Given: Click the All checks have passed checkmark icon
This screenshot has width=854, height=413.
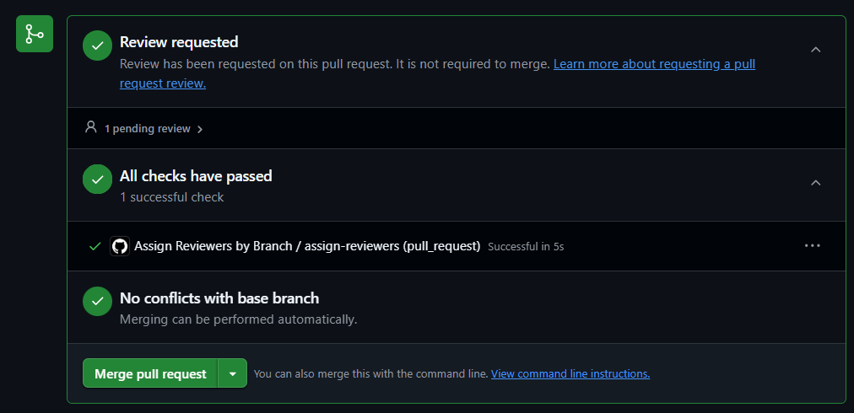Looking at the screenshot, I should [98, 179].
